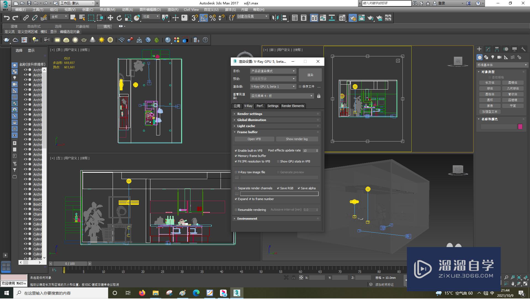
Task: Enable V-Ray raw image file checkbox
Action: [x=236, y=172]
